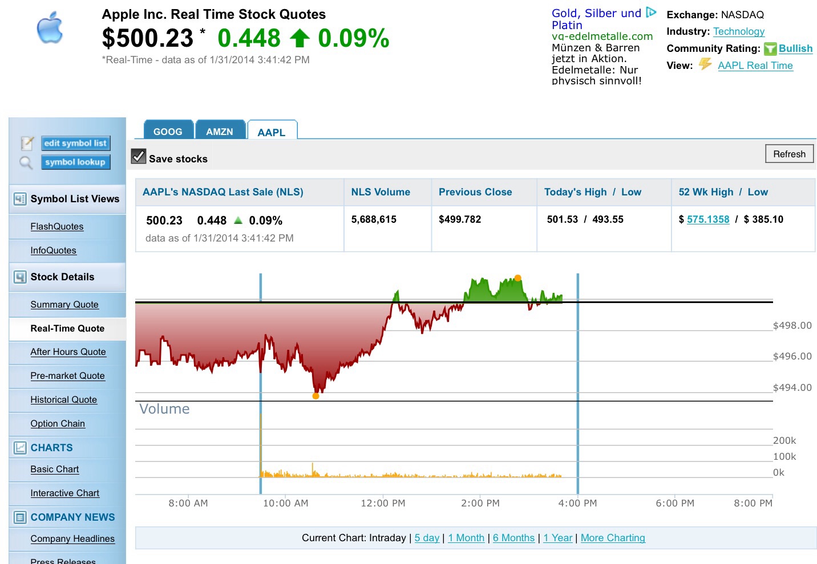Select the AAPL tab
This screenshot has height=564, width=817.
click(272, 131)
